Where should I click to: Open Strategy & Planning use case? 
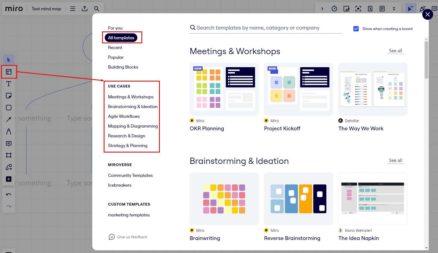(128, 145)
